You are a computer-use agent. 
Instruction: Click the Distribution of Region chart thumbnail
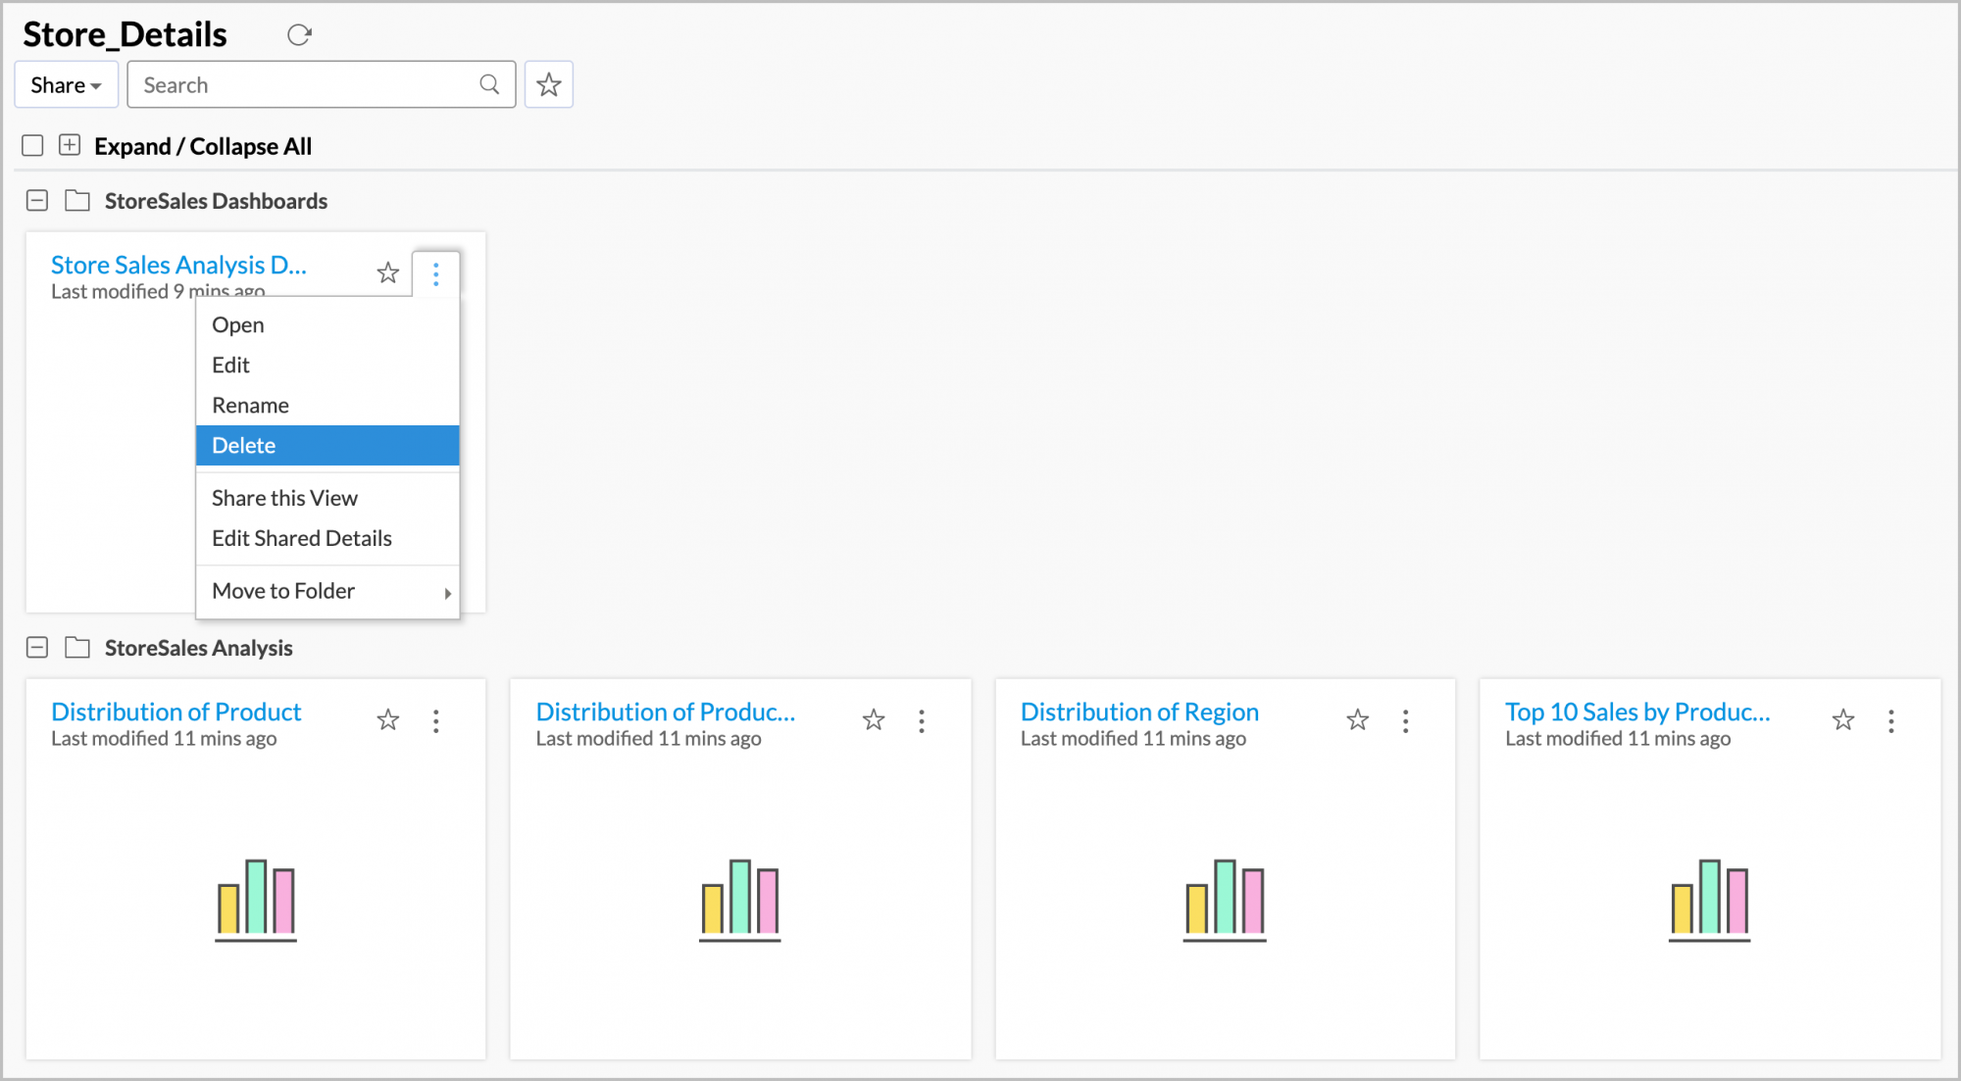click(1225, 901)
